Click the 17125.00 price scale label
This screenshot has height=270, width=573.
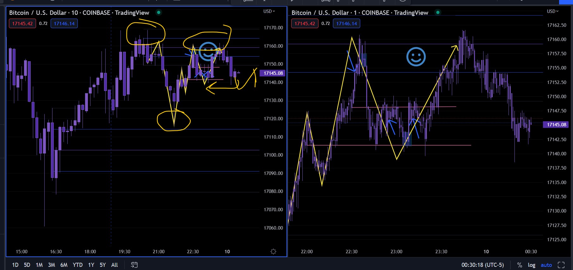tap(557, 240)
